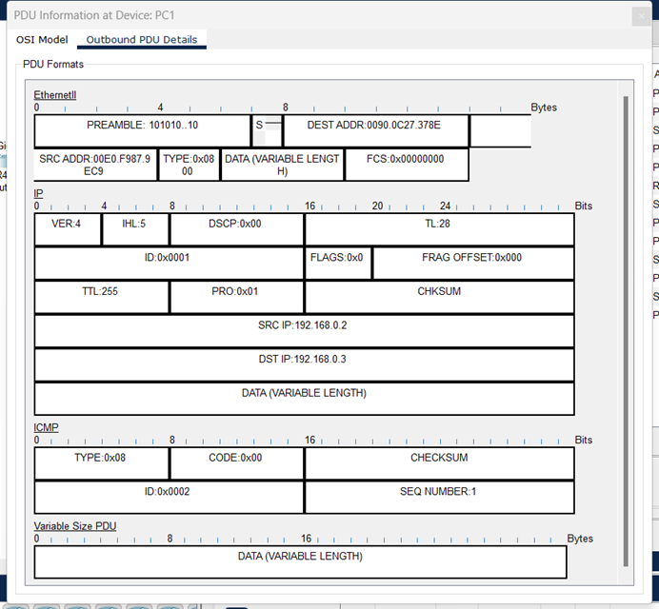The image size is (659, 609).
Task: Select the Outbound PDU Details tab
Action: click(142, 39)
